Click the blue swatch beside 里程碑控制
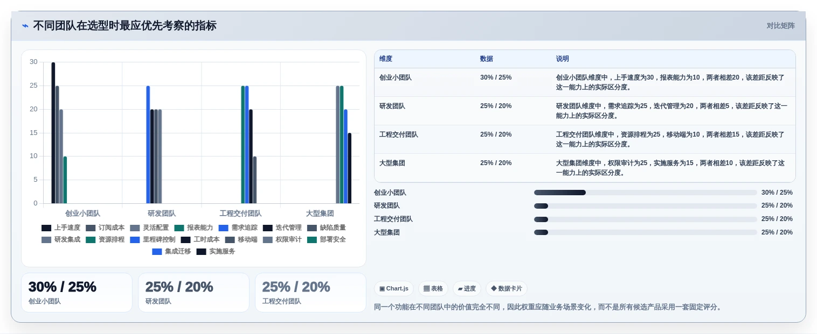 (135, 239)
